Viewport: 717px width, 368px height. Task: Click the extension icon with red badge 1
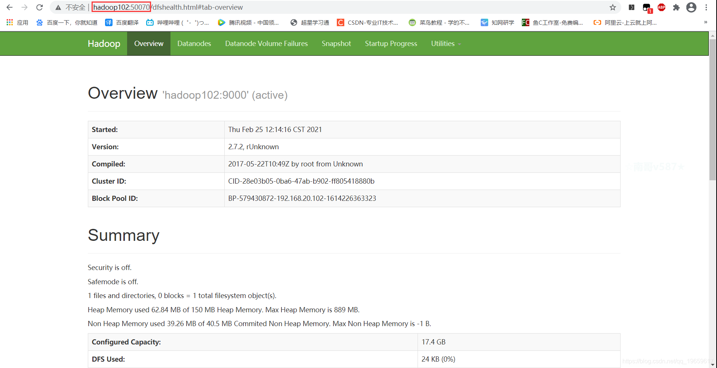[647, 8]
